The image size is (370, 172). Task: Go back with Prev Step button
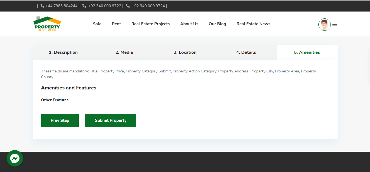[x=60, y=120]
